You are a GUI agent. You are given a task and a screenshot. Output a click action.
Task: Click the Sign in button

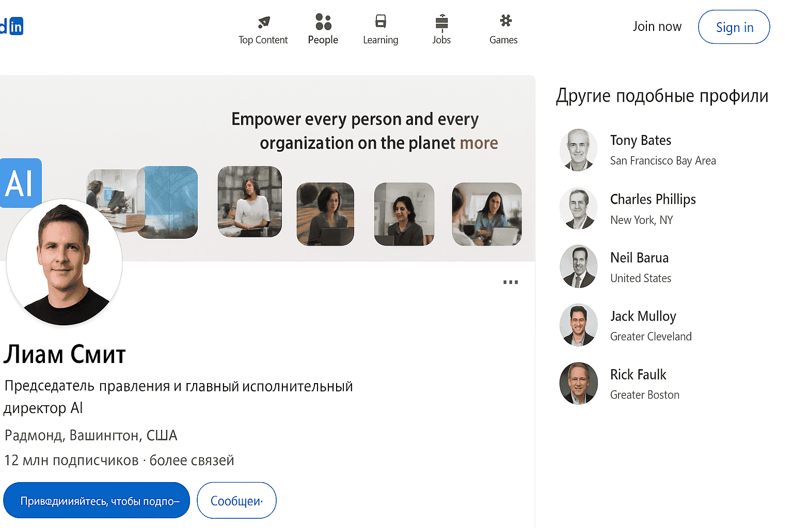click(734, 27)
